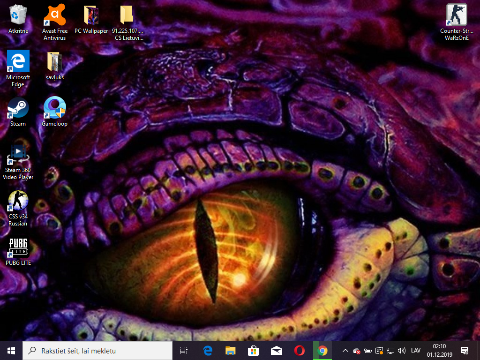
Task: Show hidden system tray icons
Action: (x=345, y=351)
